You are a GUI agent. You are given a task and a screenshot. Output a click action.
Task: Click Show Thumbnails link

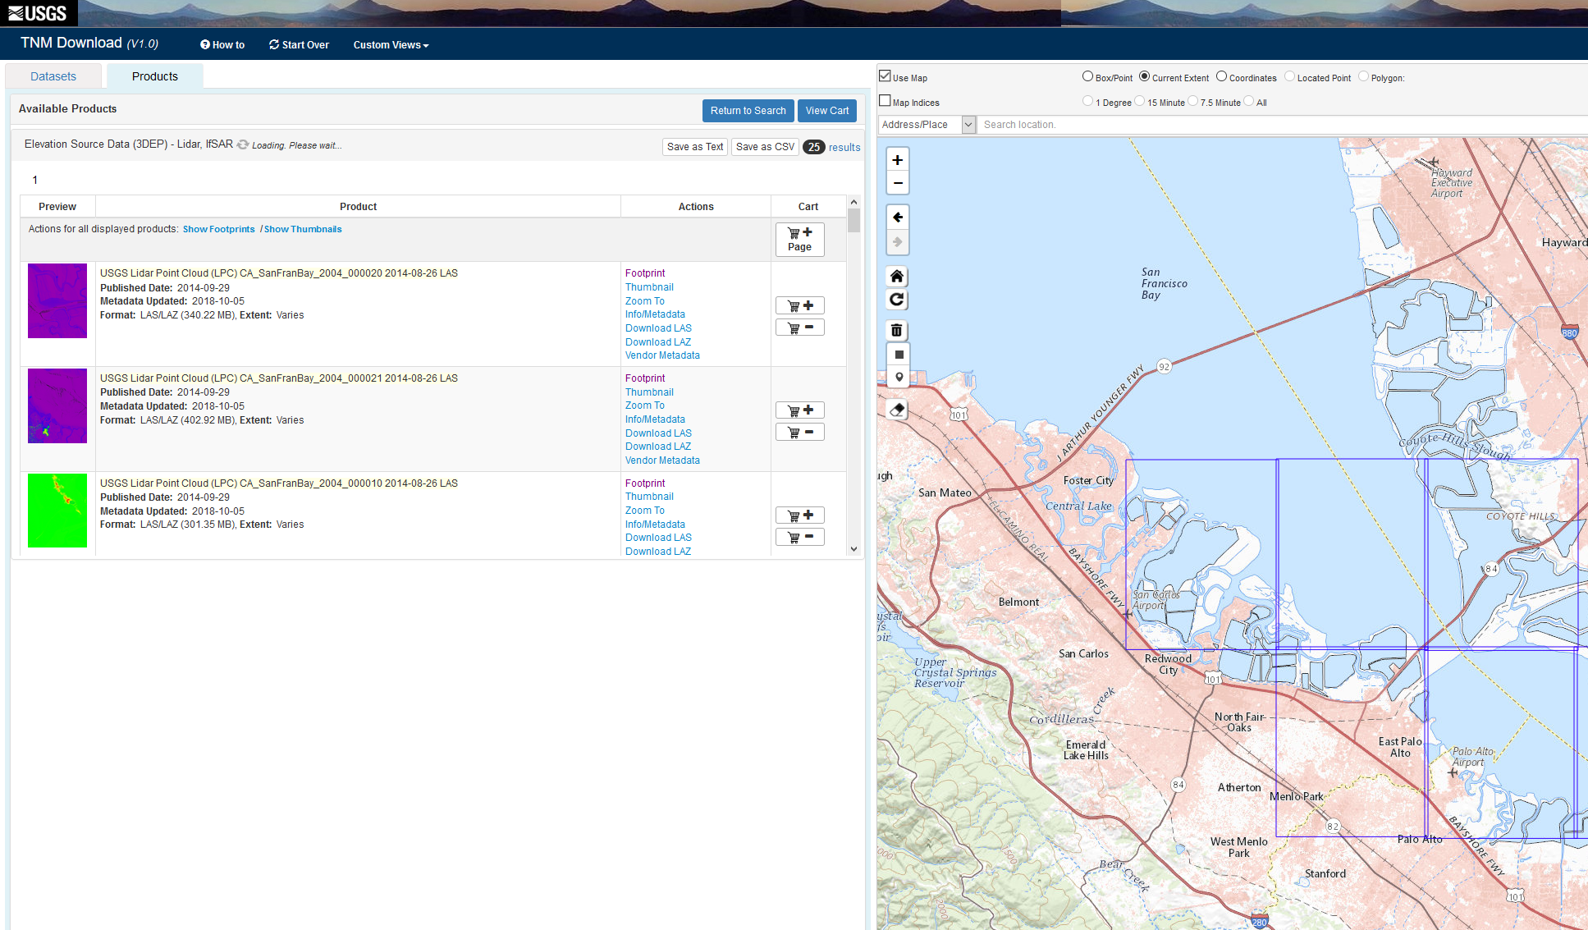[303, 229]
